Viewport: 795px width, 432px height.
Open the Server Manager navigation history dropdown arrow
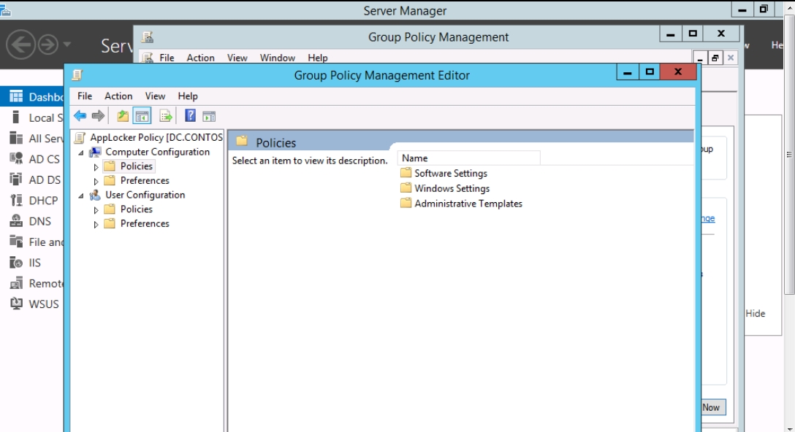[67, 45]
